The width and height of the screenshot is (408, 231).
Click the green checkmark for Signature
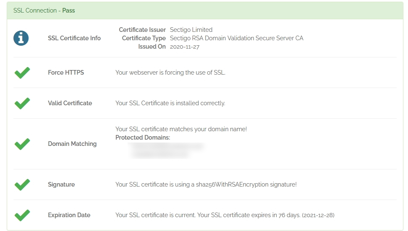22,184
